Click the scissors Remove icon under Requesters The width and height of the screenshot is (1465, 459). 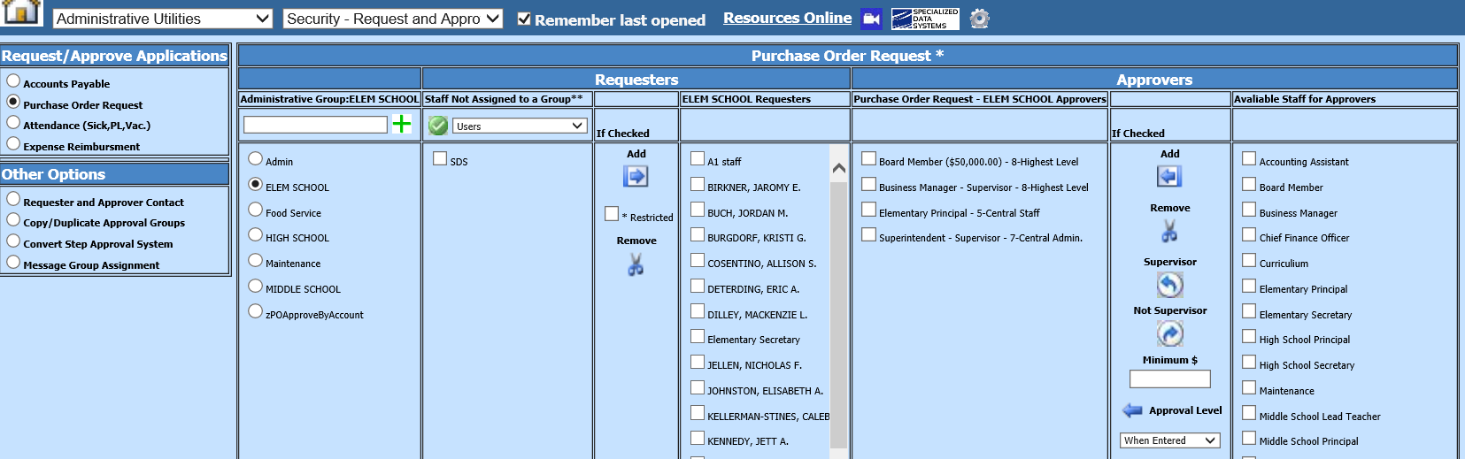point(636,264)
